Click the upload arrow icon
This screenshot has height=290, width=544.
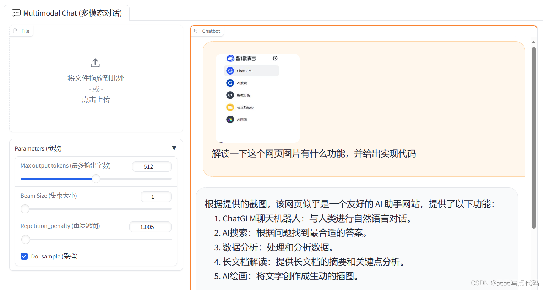click(x=95, y=63)
